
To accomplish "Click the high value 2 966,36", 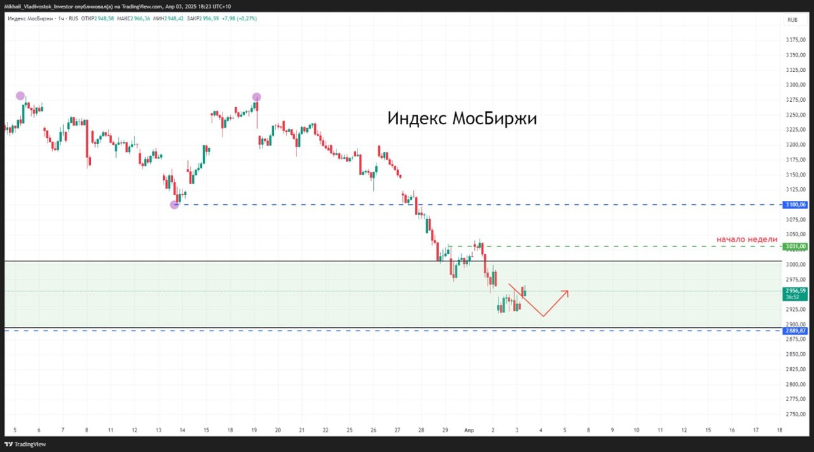I will 139,19.
